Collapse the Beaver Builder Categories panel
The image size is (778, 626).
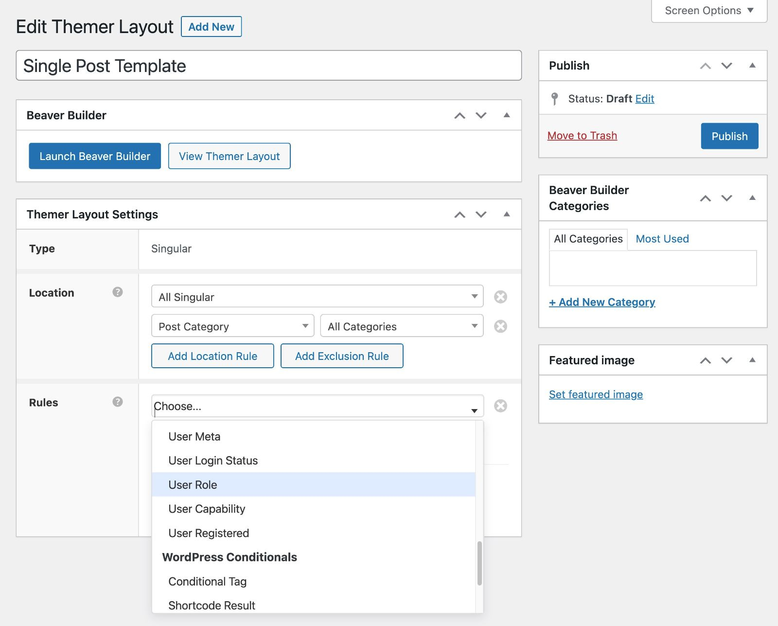coord(752,198)
